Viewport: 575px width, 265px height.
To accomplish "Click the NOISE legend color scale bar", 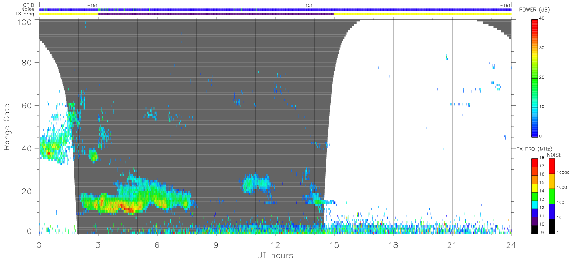I will (x=552, y=196).
